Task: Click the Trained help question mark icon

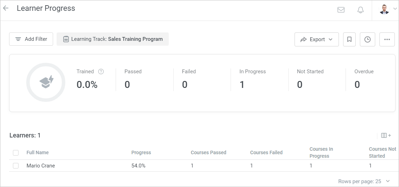Action: pyautogui.click(x=101, y=72)
